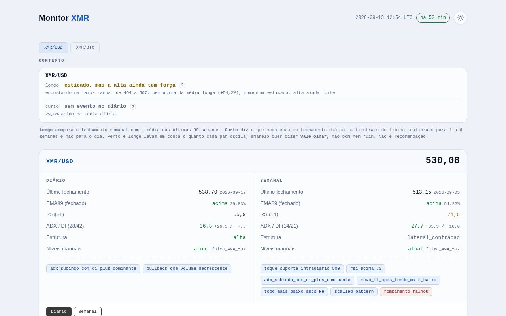Screen dimensions: 506x316
Task: Click the topo_mais_baixo_apos_HH tag
Action: pyautogui.click(x=294, y=292)
